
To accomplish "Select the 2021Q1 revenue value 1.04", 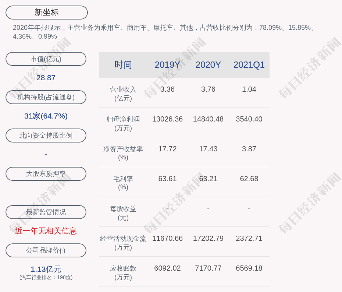I will [x=249, y=89].
